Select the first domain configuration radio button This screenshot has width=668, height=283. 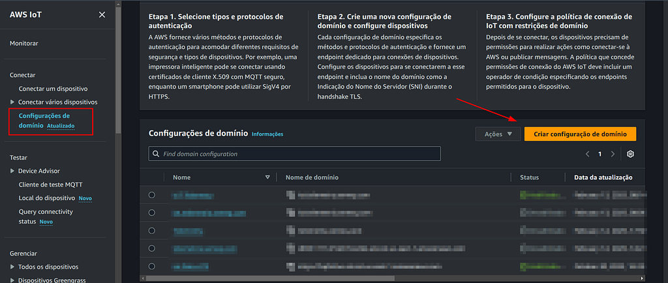point(151,195)
